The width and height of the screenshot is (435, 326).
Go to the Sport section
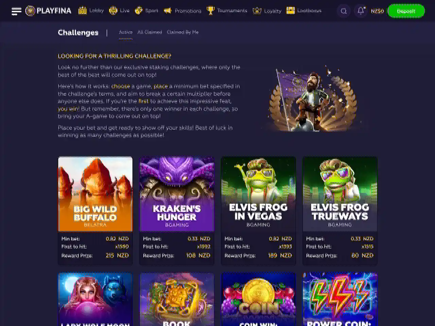click(x=146, y=11)
